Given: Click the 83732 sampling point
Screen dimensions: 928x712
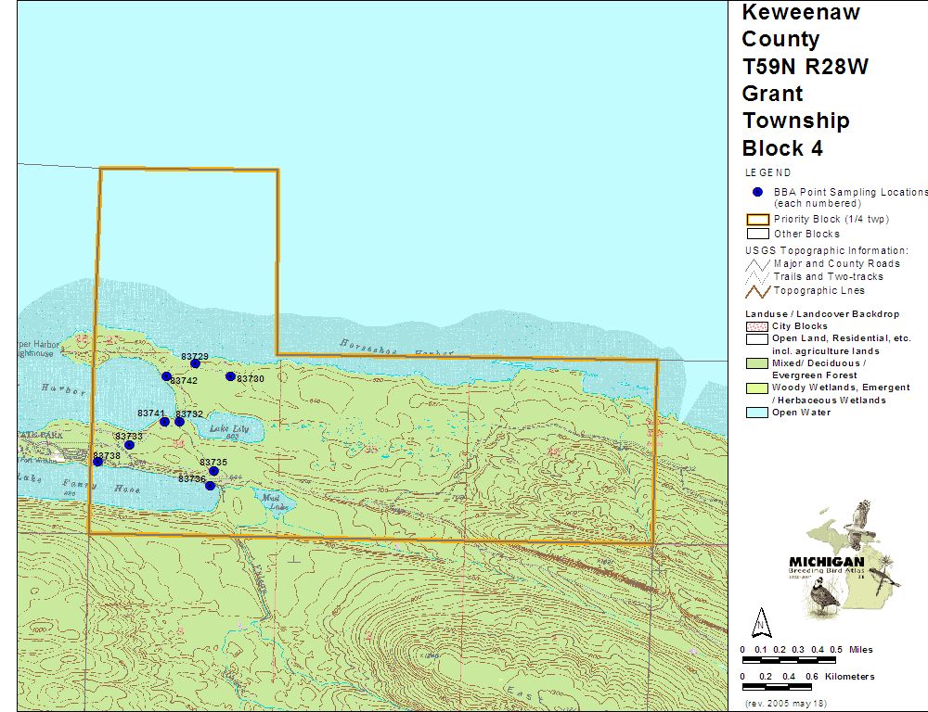Looking at the screenshot, I should coord(179,422).
